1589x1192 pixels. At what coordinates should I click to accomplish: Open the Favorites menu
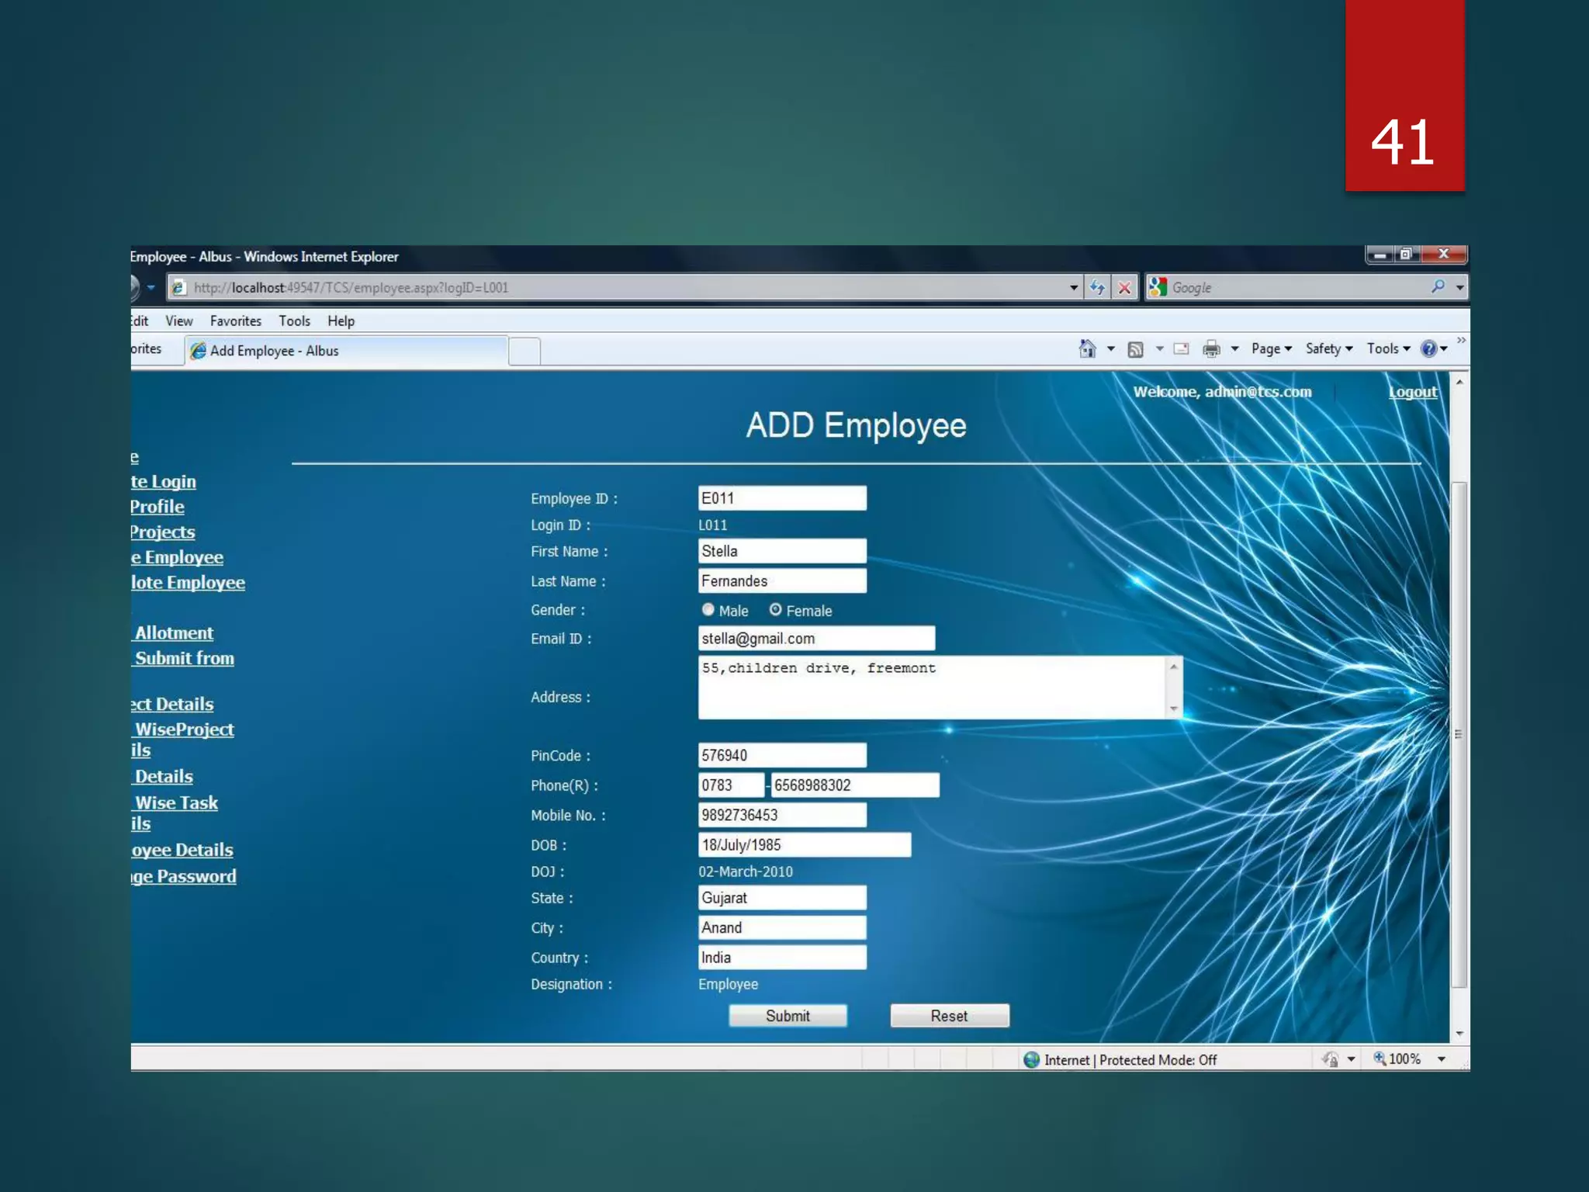point(235,321)
